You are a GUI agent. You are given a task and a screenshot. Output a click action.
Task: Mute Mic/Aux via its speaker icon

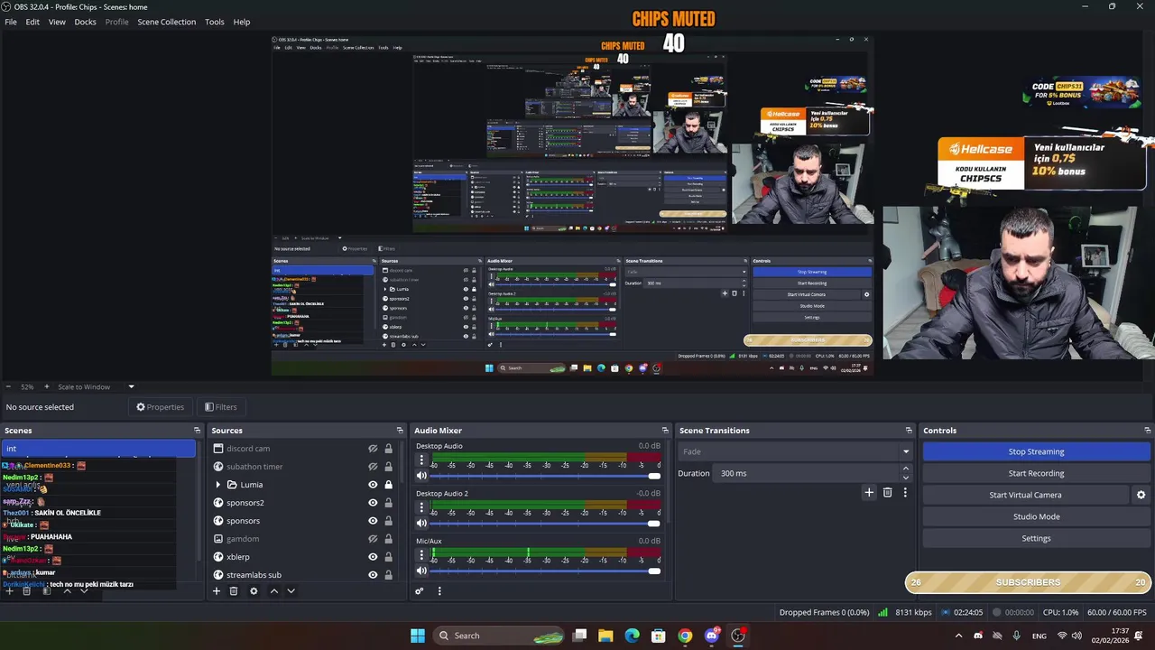click(x=421, y=571)
